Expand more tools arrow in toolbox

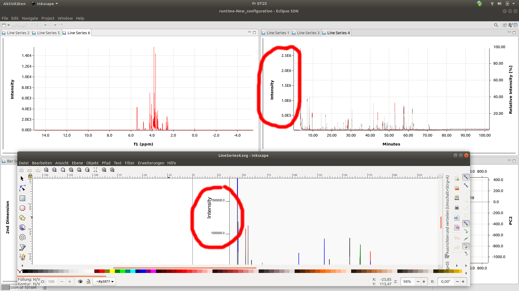coord(22,266)
